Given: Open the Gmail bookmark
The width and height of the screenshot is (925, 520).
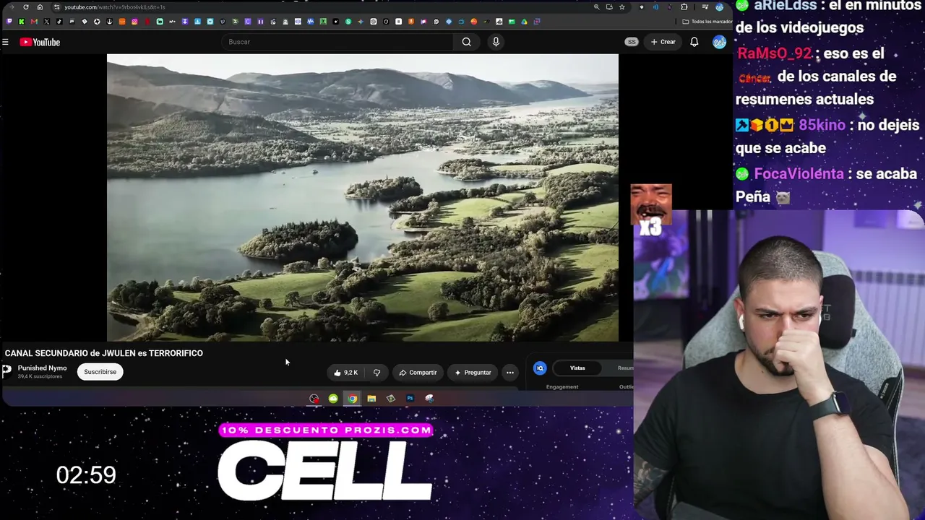Looking at the screenshot, I should point(34,22).
